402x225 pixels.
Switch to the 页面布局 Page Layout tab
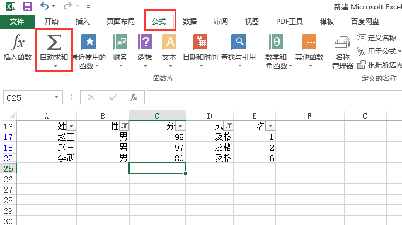pyautogui.click(x=121, y=22)
